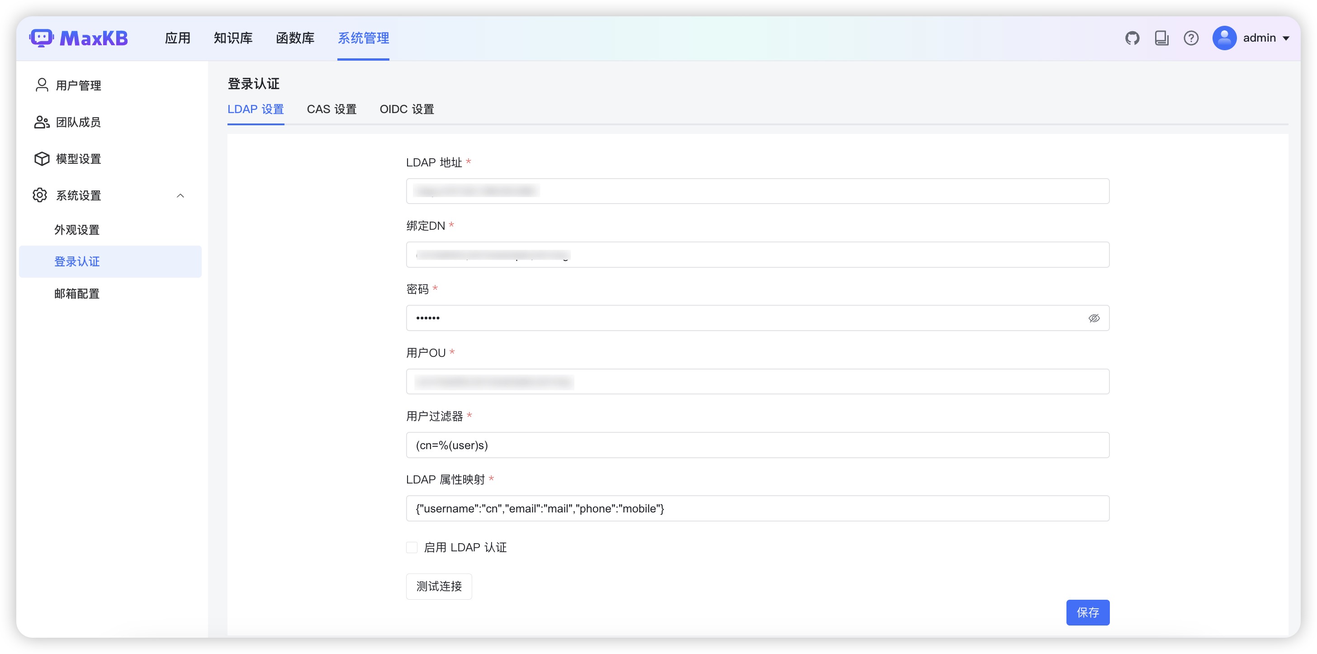Focus the 密码 input field

(757, 318)
